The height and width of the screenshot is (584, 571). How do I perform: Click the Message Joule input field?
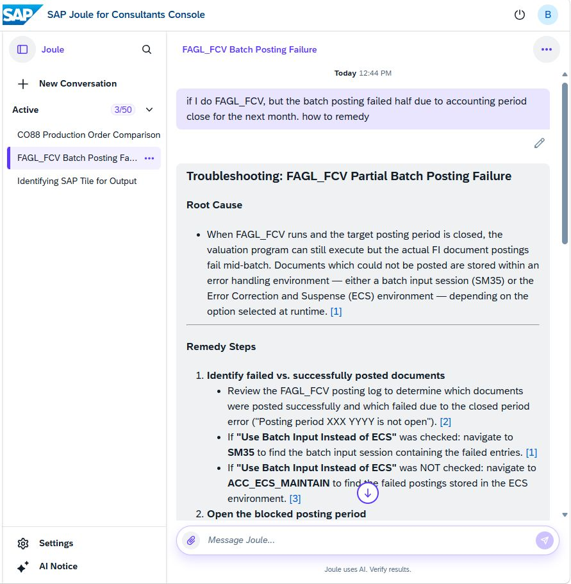(367, 540)
